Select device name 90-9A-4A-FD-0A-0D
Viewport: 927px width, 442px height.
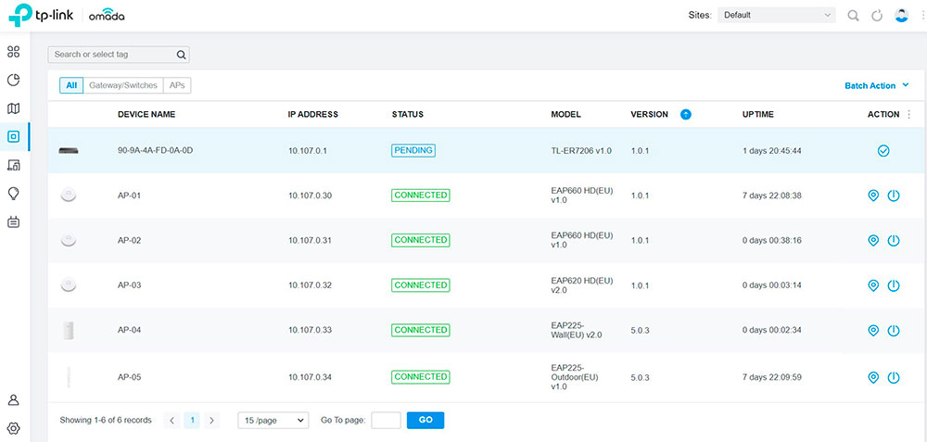(156, 151)
